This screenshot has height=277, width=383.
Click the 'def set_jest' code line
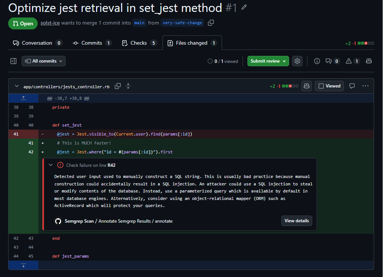(x=67, y=125)
